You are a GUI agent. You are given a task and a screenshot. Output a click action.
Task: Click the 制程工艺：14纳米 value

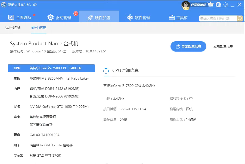tap(183, 119)
